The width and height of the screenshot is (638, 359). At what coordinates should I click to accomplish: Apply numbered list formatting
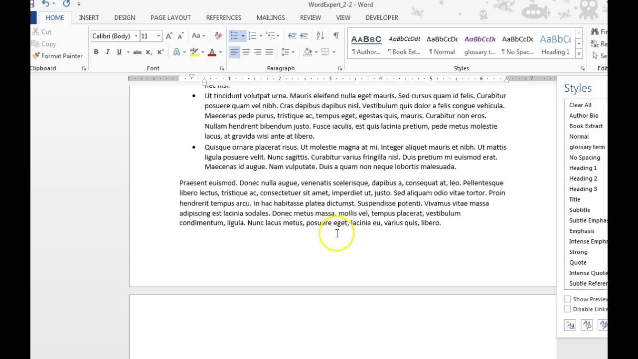coord(252,36)
